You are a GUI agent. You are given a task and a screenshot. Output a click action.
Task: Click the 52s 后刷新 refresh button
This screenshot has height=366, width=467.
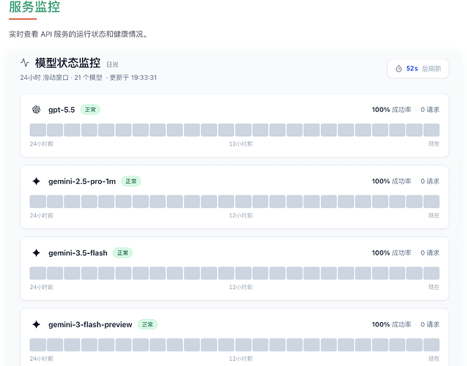click(x=418, y=69)
